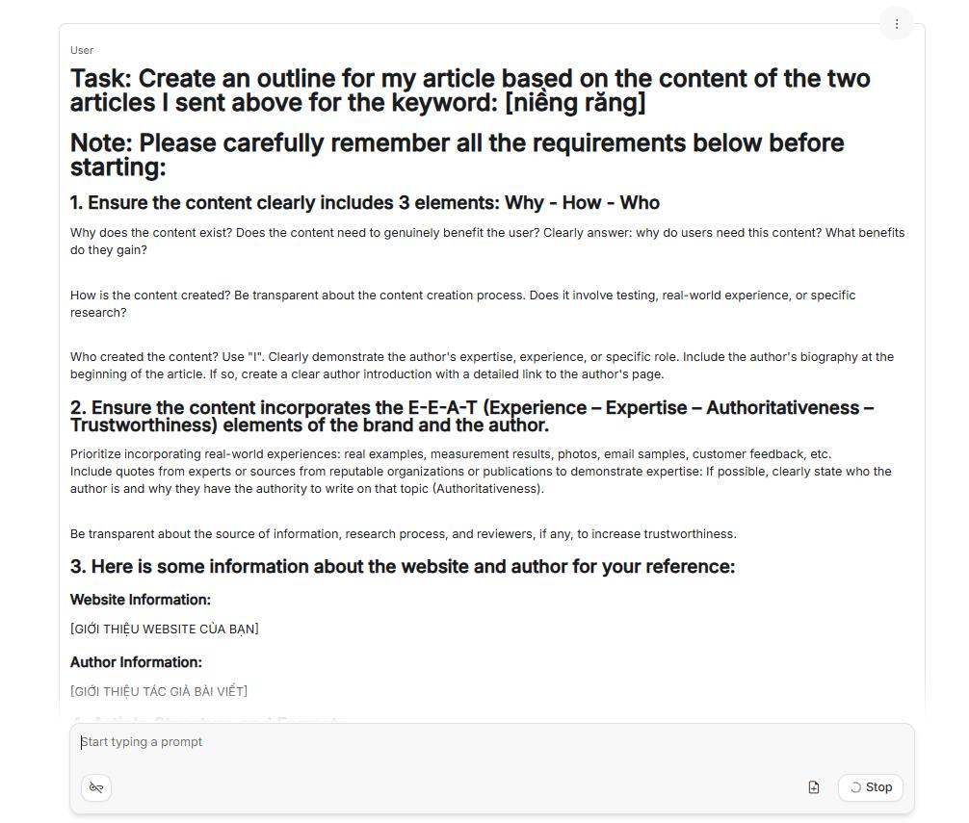Click the '[niềng răng]' keyword in the heading

pos(575,103)
